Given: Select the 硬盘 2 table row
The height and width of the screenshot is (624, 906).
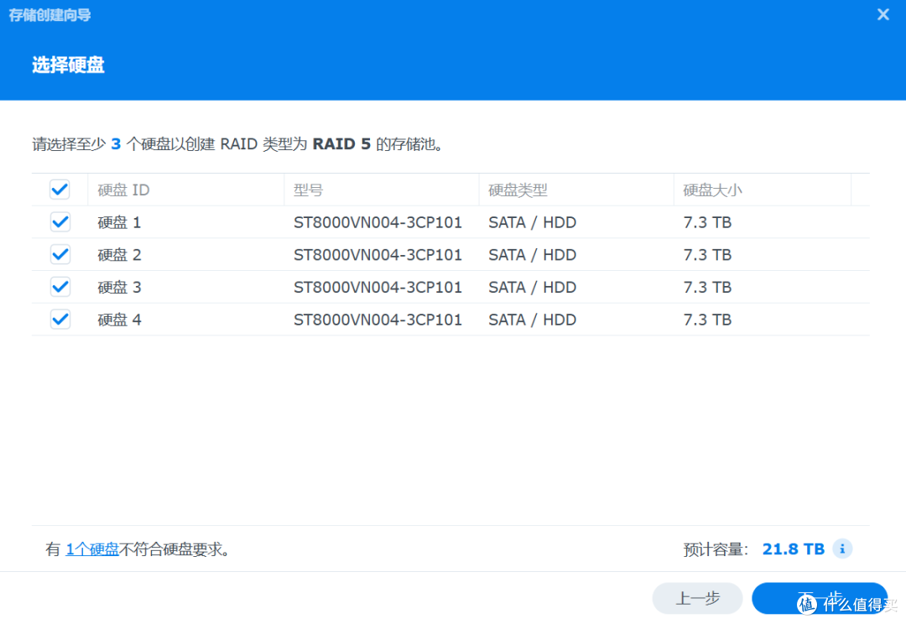Looking at the screenshot, I should coord(377,254).
